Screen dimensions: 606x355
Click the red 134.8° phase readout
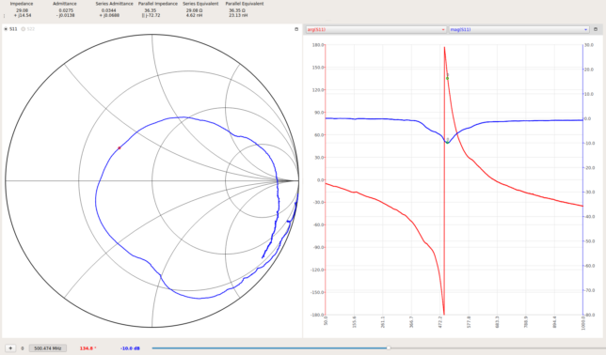[88, 348]
